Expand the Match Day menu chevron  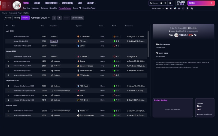(x=75, y=3)
